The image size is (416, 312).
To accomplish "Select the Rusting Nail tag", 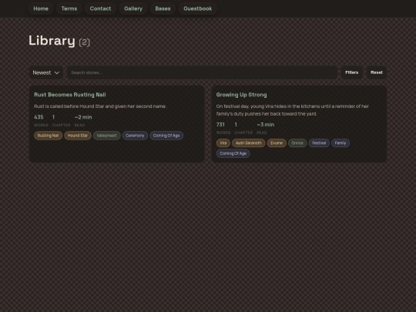I will tap(48, 136).
